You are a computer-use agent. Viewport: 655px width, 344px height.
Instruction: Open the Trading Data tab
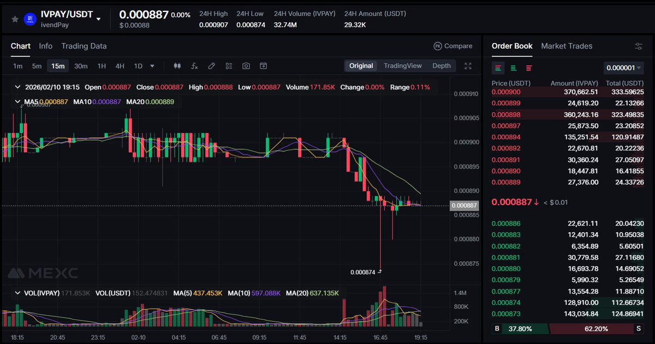[84, 46]
